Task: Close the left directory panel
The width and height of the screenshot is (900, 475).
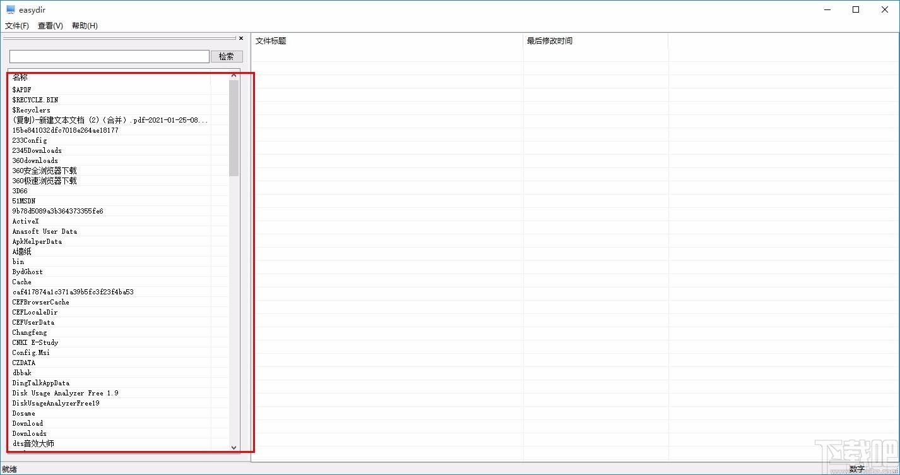Action: pyautogui.click(x=241, y=39)
